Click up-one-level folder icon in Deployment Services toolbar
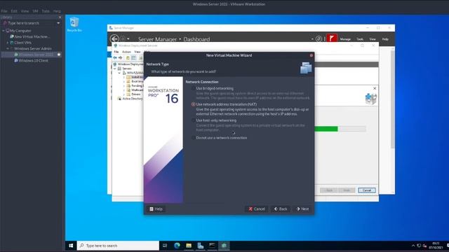449x252 pixels. [128, 57]
